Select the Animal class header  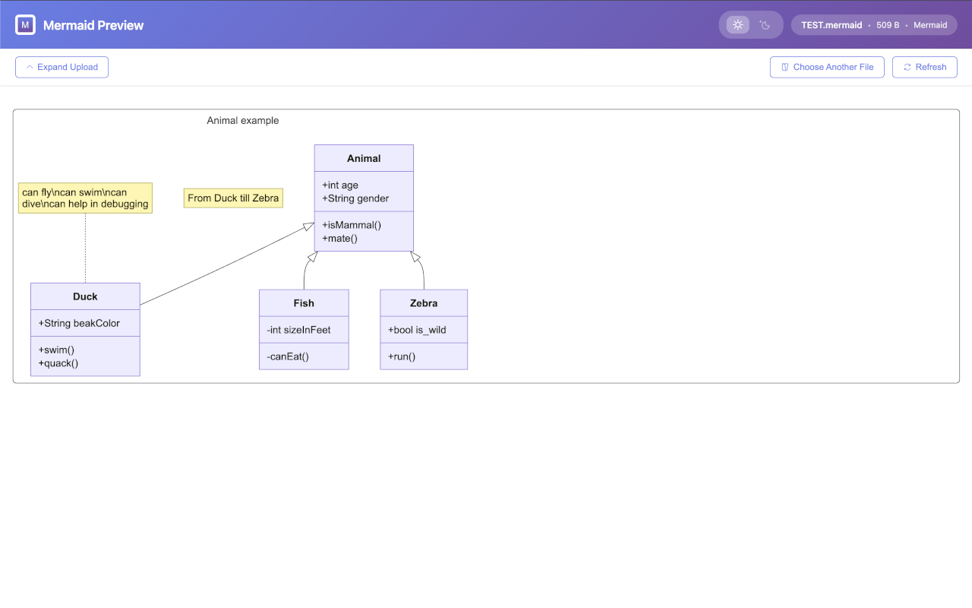coord(364,158)
